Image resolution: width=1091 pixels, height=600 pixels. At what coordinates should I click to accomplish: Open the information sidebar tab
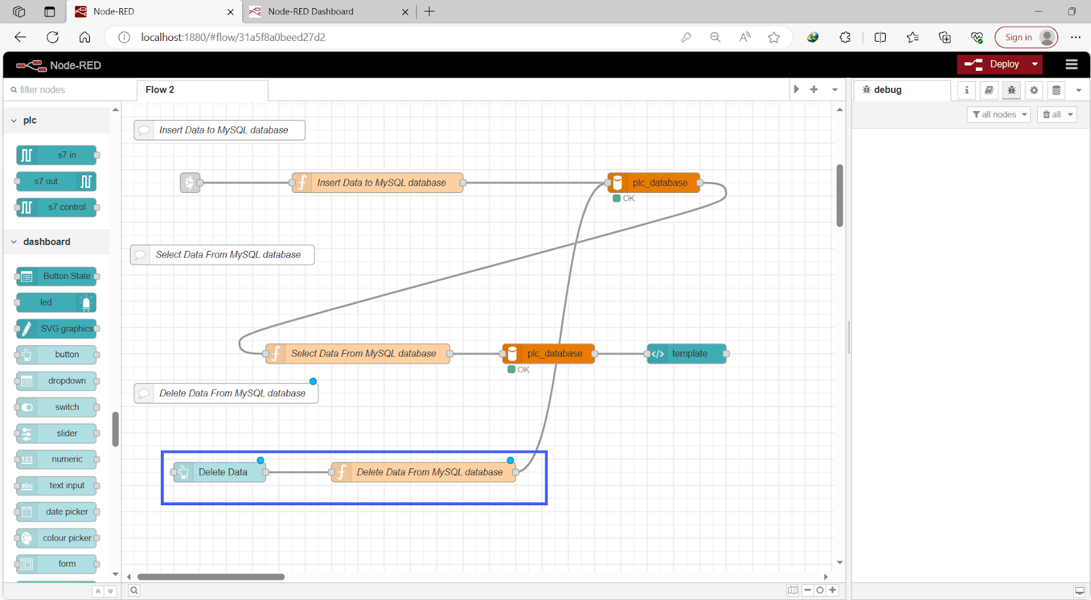click(x=966, y=90)
